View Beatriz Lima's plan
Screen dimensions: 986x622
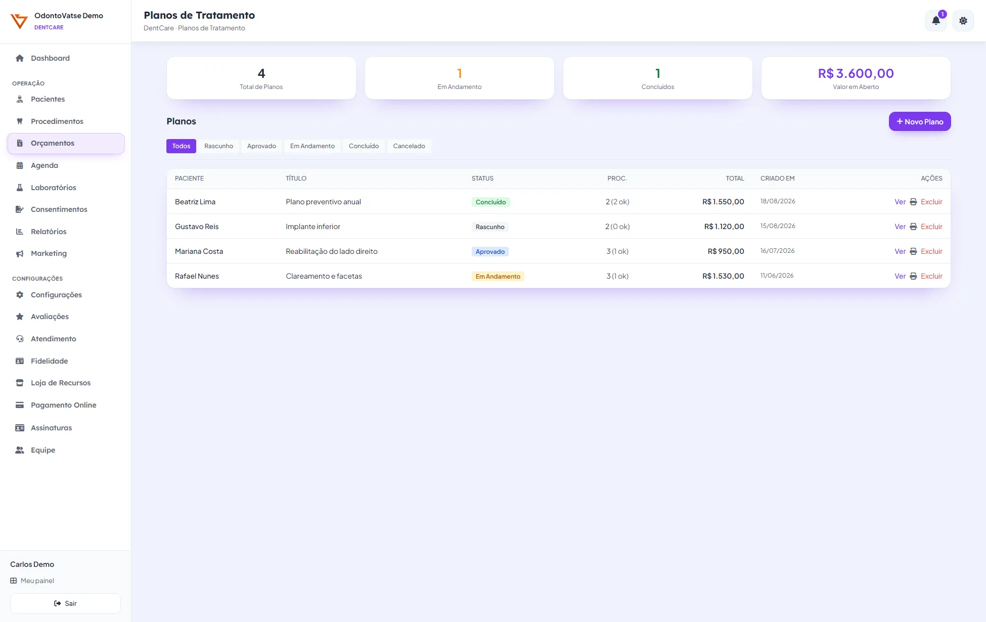[900, 202]
